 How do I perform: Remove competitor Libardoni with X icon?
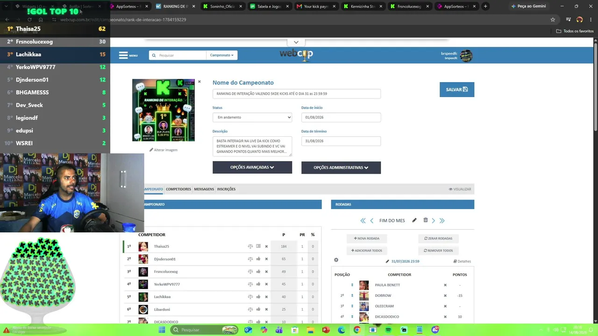point(266,309)
